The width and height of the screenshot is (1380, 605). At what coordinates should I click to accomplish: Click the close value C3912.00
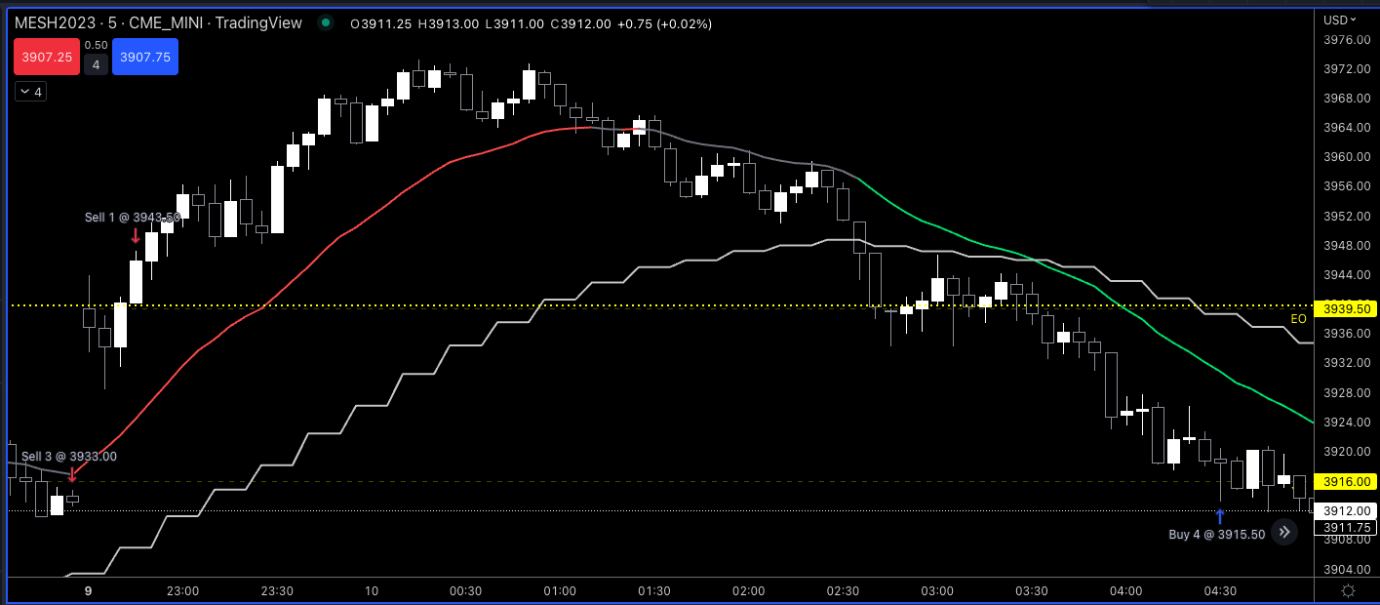tap(580, 23)
